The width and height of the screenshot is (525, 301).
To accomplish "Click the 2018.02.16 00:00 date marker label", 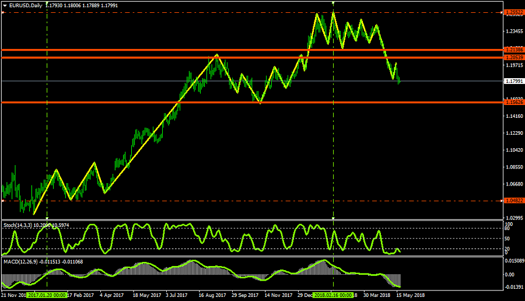I will [333, 295].
